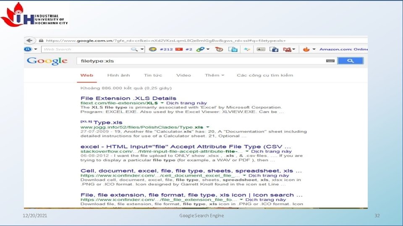This screenshot has width=403, height=226.
Task: Select the Web tab
Action: tap(87, 75)
